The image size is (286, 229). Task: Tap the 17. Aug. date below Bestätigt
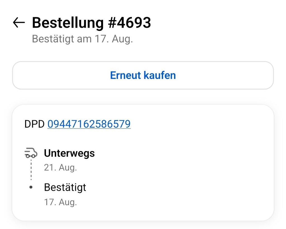60,202
